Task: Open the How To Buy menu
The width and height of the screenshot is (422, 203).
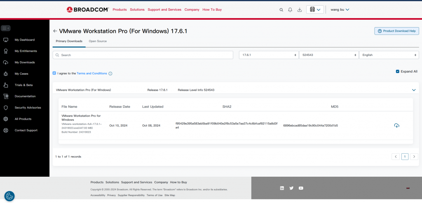Action: pos(212,10)
